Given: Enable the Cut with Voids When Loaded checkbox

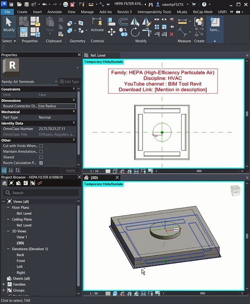Looking at the screenshot, I should [x=41, y=146].
